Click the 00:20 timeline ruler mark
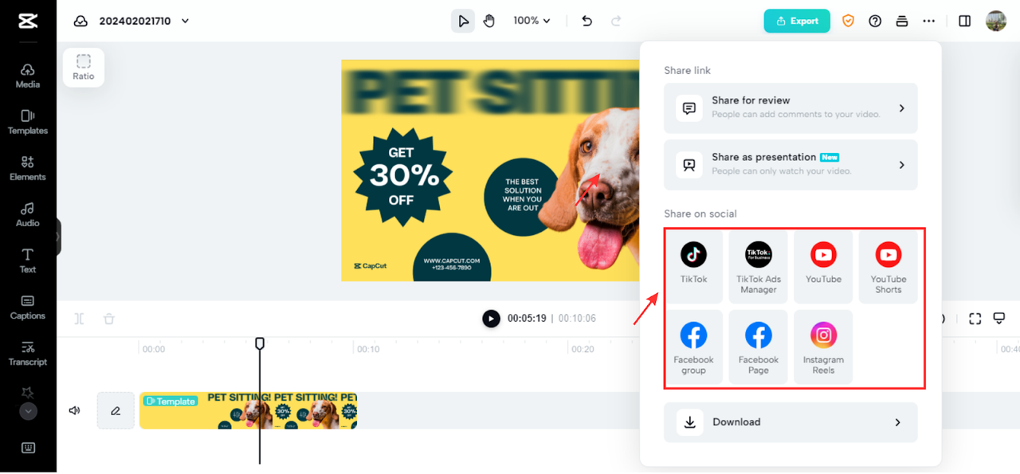Screen dimensions: 1020x474 tap(583, 349)
